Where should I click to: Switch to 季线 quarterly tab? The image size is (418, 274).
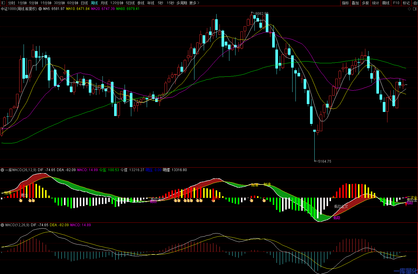[x=141, y=3]
